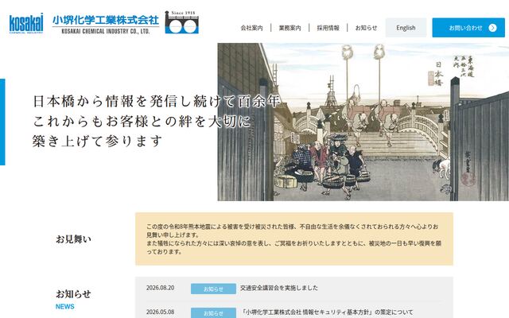Click the arrow icon in the contact button

(492, 28)
